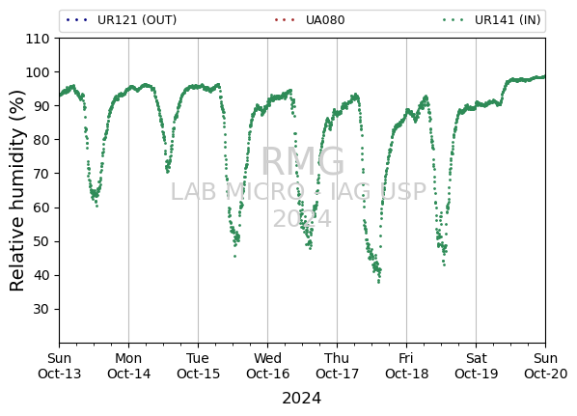Click the green dotted UR141 legend marker
This screenshot has height=416, width=577.
pyautogui.click(x=453, y=20)
